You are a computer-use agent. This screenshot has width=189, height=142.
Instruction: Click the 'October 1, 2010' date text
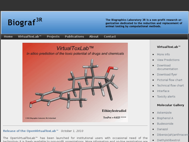tap(72, 131)
